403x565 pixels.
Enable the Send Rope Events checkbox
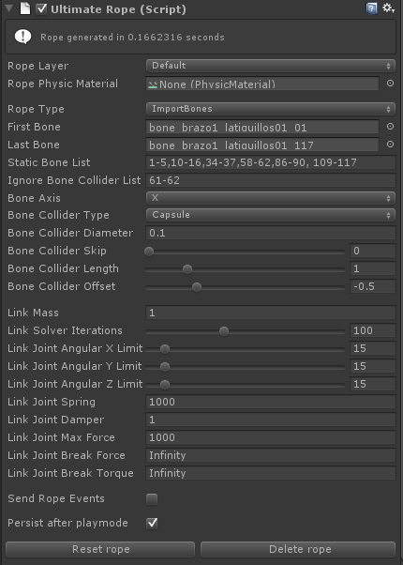152,499
